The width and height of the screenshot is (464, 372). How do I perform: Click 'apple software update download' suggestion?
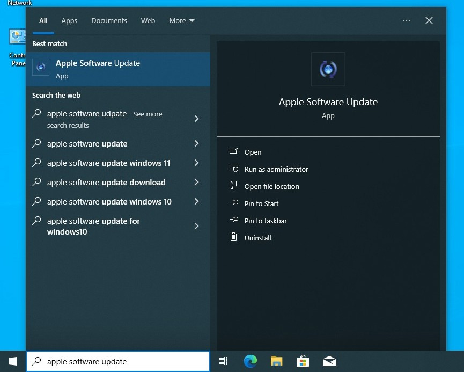point(106,183)
